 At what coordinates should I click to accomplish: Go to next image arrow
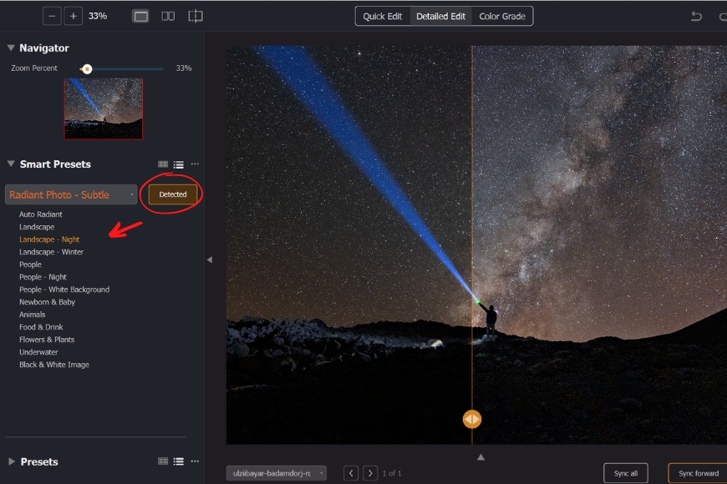point(370,473)
